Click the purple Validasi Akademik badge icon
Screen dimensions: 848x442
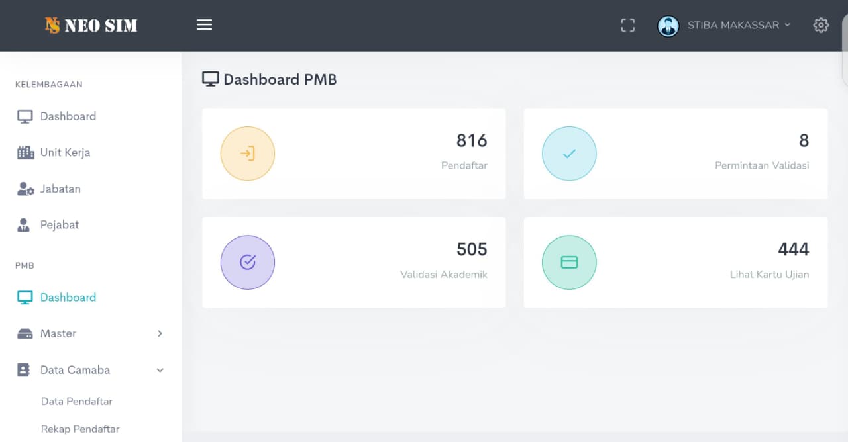click(247, 262)
